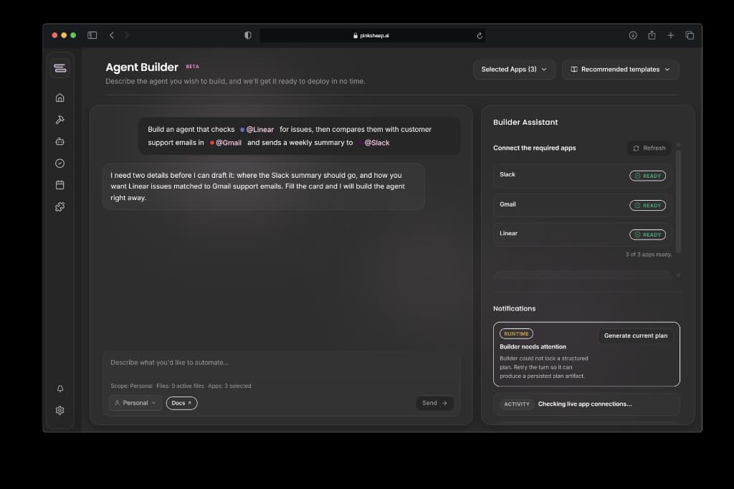This screenshot has height=489, width=734.
Task: Select the integrations puzzle-piece icon
Action: click(59, 206)
